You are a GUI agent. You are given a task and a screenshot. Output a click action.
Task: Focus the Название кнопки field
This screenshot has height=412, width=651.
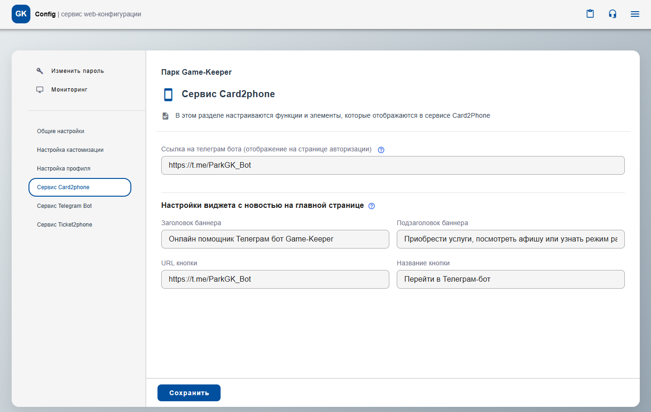pos(511,279)
